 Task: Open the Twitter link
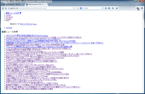(9, 15)
